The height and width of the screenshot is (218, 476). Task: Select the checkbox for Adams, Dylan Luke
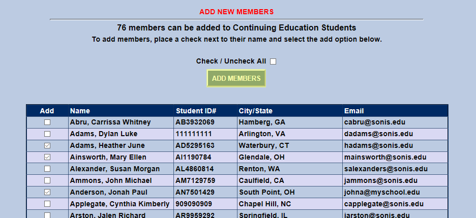(47, 134)
